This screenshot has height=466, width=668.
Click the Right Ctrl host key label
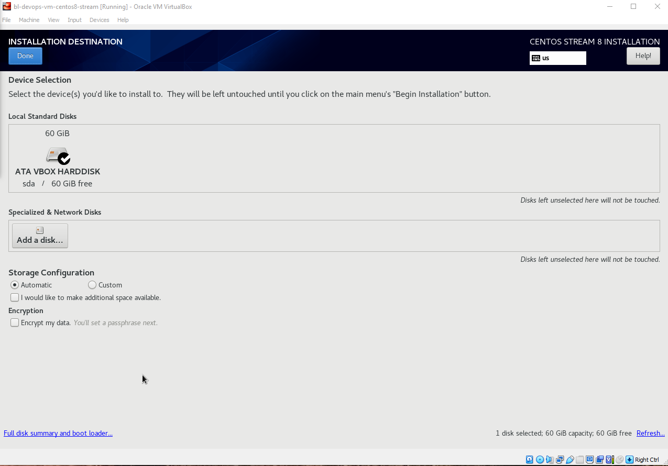[647, 460]
